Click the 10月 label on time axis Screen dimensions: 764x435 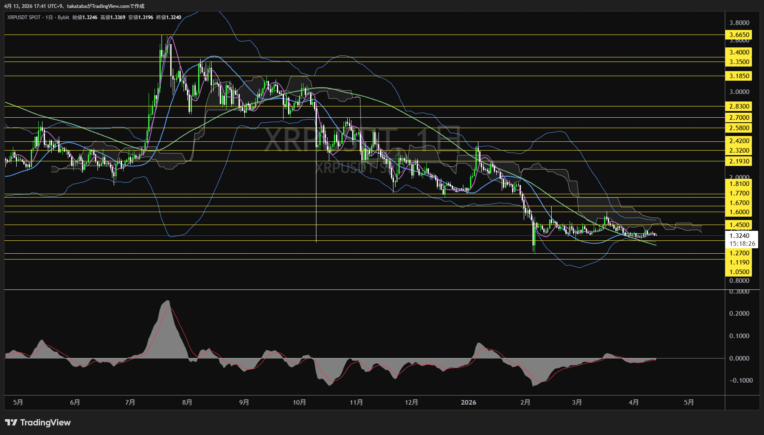(299, 403)
